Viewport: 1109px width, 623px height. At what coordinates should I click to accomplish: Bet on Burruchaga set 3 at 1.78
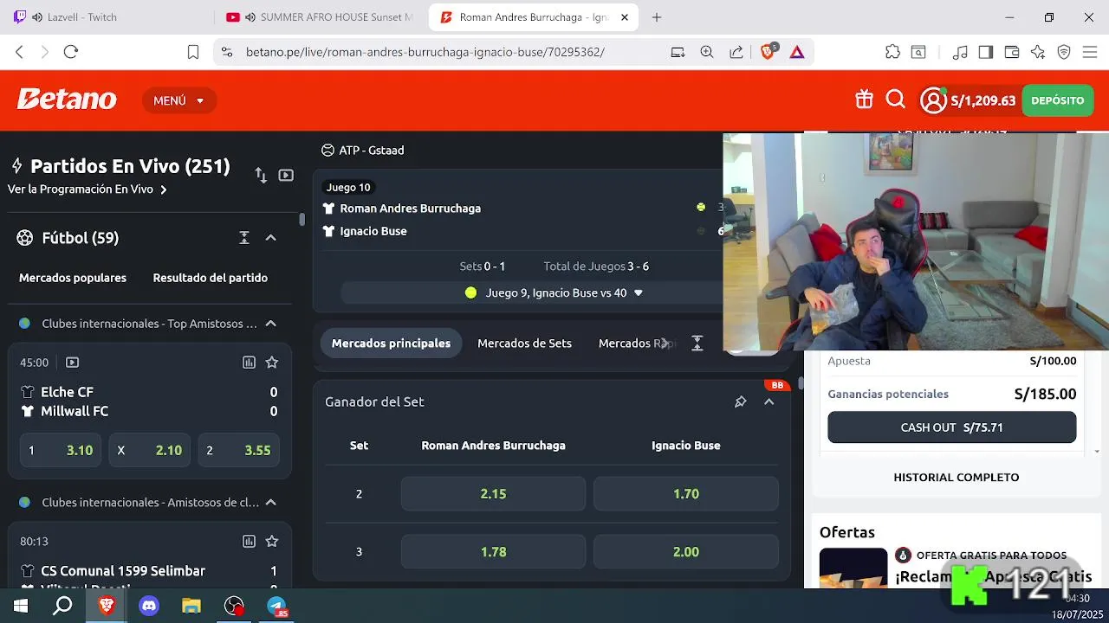pyautogui.click(x=493, y=552)
